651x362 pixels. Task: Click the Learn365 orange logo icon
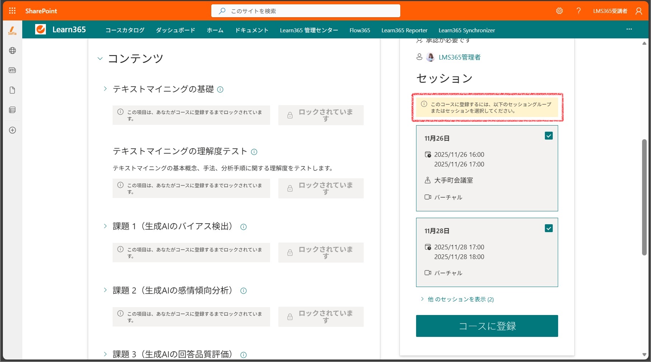coord(41,29)
